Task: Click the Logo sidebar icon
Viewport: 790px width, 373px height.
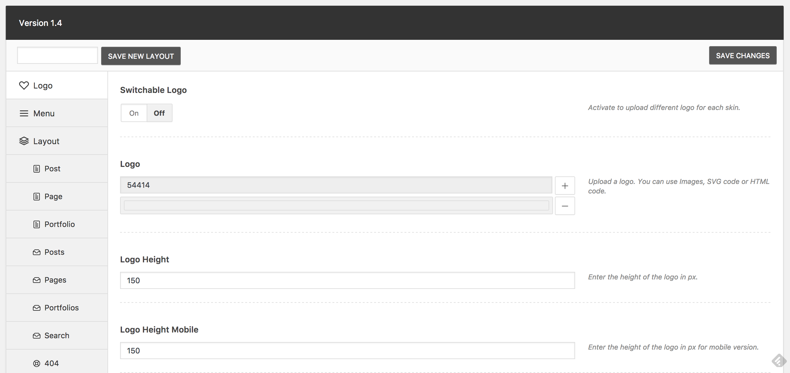Action: pos(24,85)
